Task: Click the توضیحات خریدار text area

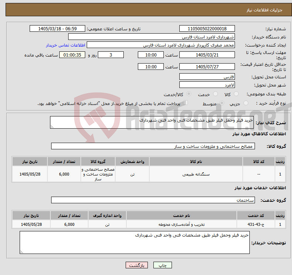Action: pos(135,242)
